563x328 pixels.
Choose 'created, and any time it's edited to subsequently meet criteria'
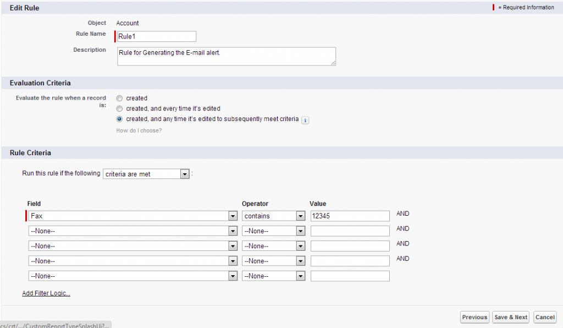point(119,119)
